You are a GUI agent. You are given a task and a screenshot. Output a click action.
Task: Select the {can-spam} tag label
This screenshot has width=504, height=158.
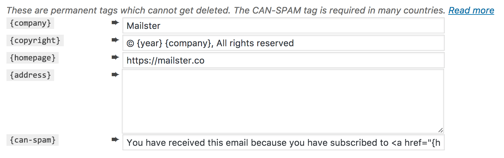pos(33,140)
